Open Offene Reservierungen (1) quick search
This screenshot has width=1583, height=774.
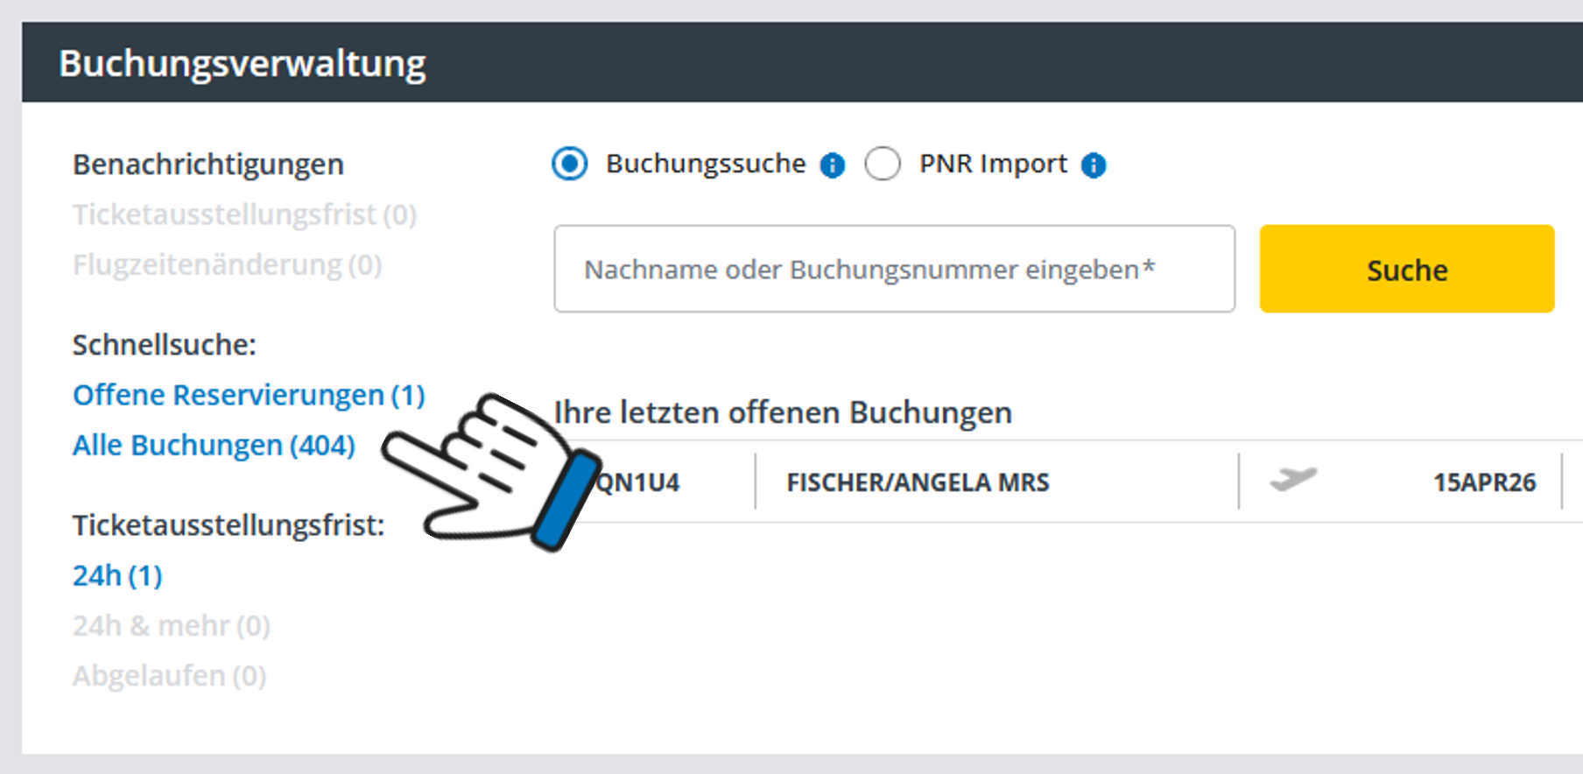pos(249,395)
